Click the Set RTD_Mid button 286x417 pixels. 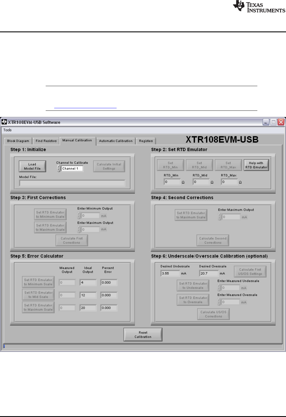click(199, 165)
